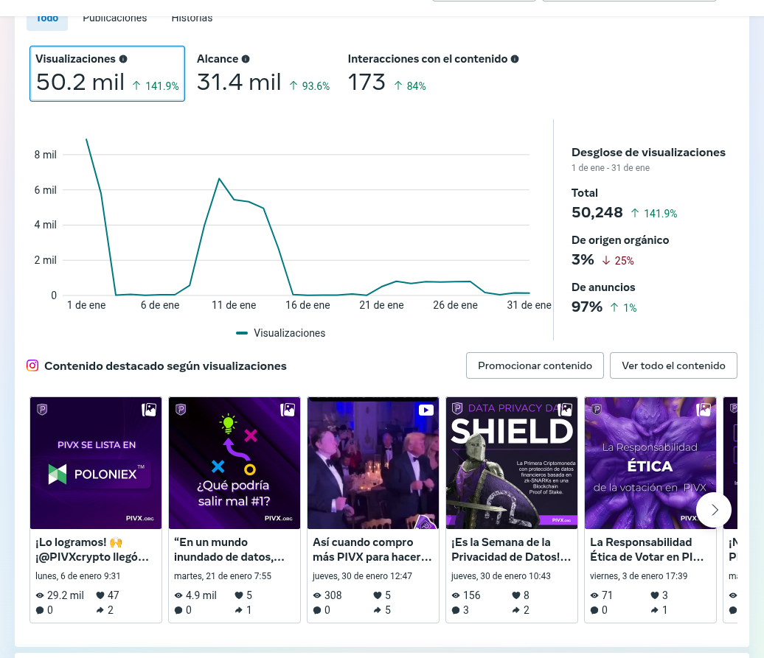Select the Visualizaciones metric card
This screenshot has height=658, width=764.
pos(107,74)
